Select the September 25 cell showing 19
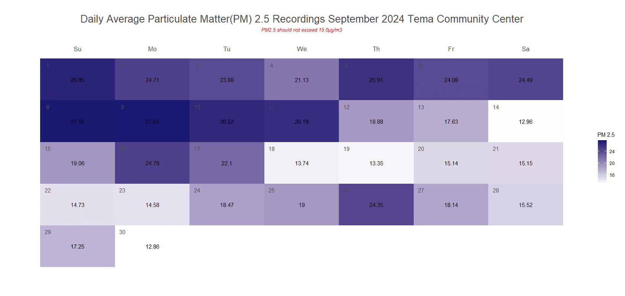The image size is (625, 296). coord(301,204)
